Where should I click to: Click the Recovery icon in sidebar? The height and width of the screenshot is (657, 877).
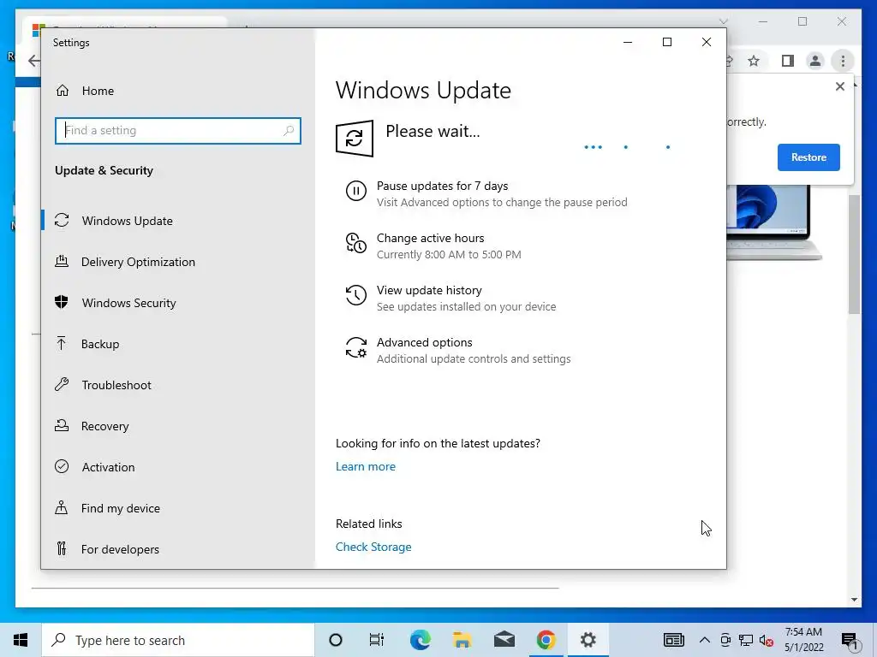pos(62,425)
